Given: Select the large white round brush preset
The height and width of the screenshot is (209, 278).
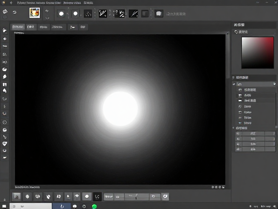Looking at the screenshot, I should [x=61, y=13].
